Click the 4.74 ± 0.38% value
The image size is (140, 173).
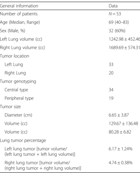pyautogui.click(x=120, y=163)
